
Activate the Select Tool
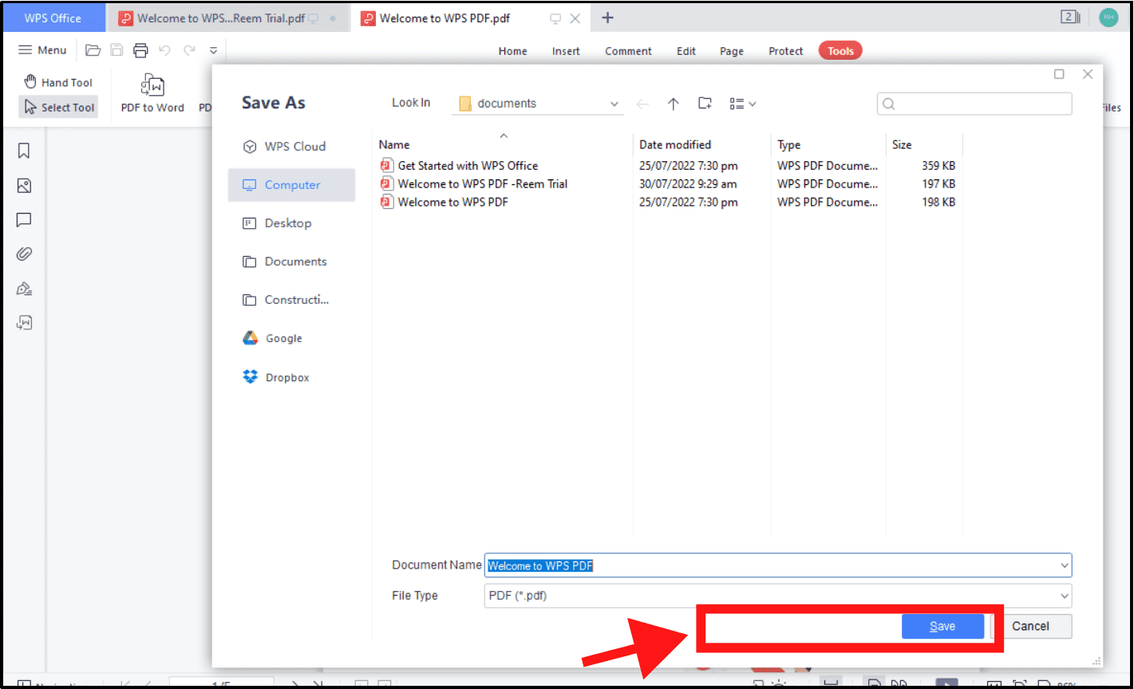tap(58, 107)
